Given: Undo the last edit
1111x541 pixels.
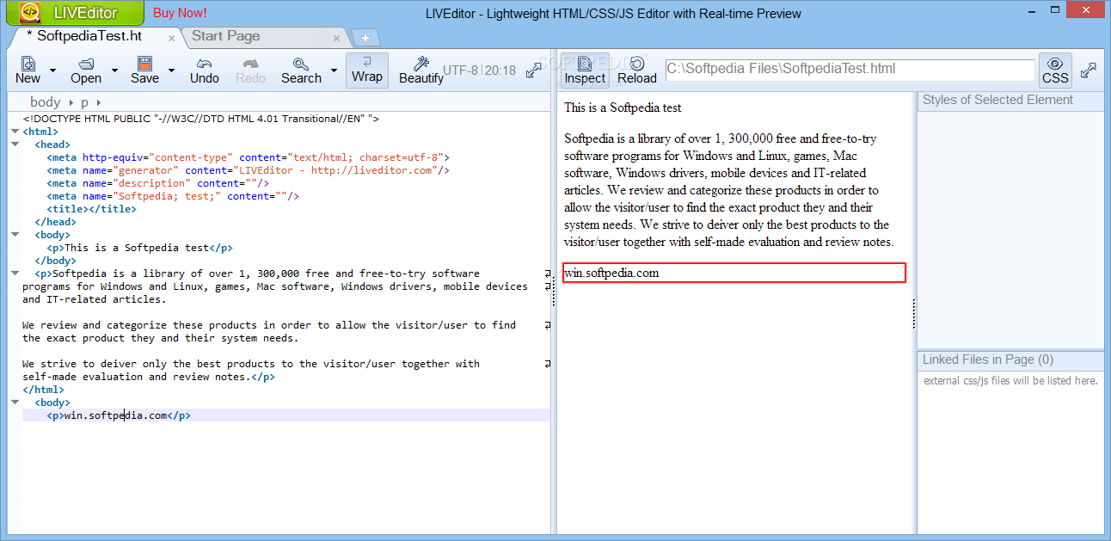Looking at the screenshot, I should coord(205,71).
